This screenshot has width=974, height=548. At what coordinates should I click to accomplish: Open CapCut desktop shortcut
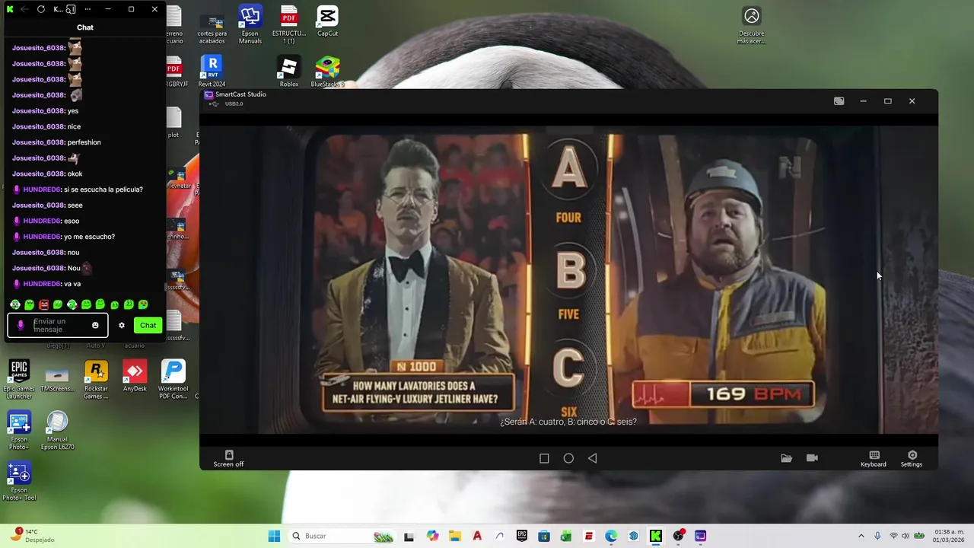coord(327,21)
